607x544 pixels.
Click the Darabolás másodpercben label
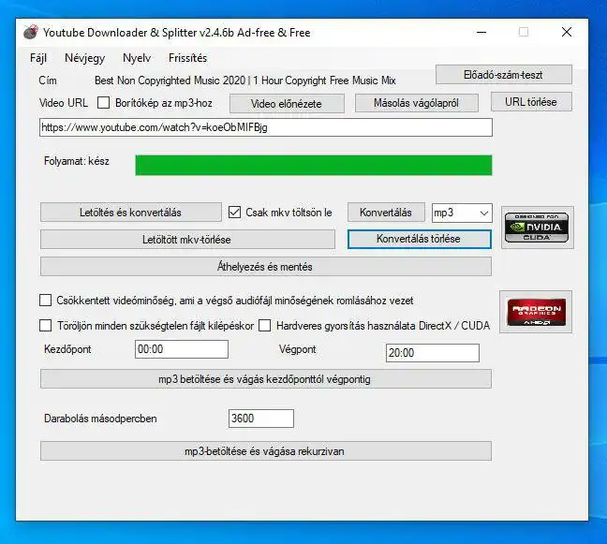tap(100, 419)
